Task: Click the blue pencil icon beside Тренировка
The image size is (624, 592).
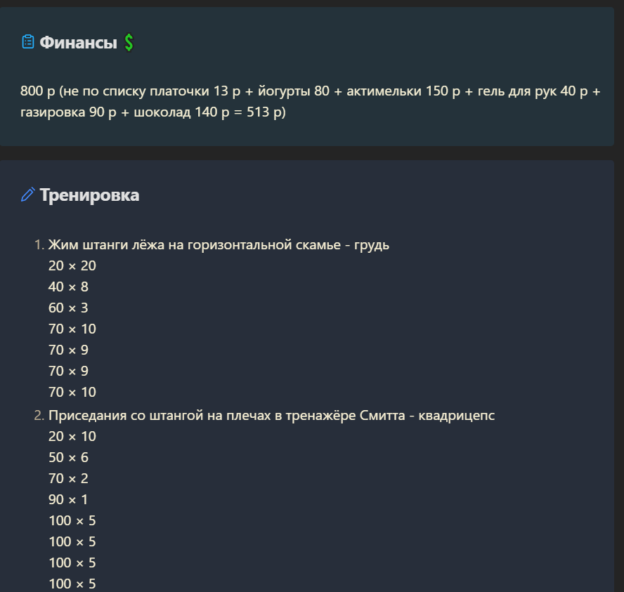Action: pos(28,195)
